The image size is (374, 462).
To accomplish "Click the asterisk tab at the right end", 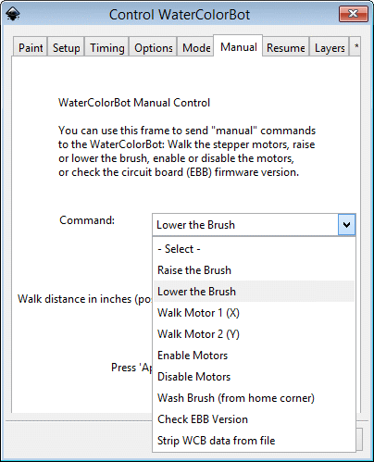I will (356, 47).
